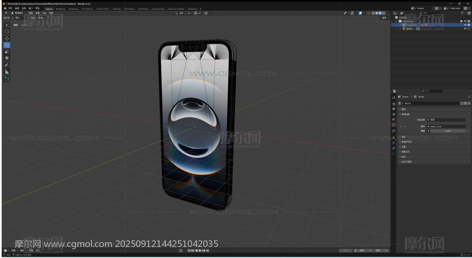This screenshot has width=472, height=258.
Task: Select the Move tool
Action: tap(7, 39)
